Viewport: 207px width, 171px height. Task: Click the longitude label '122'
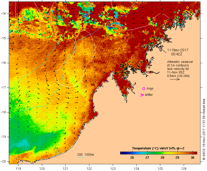(x=89, y=169)
